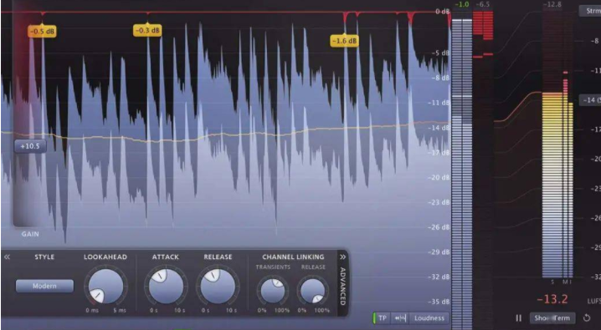Click the -0.5 dB peak reduction label
The image size is (601, 330).
pyautogui.click(x=42, y=31)
